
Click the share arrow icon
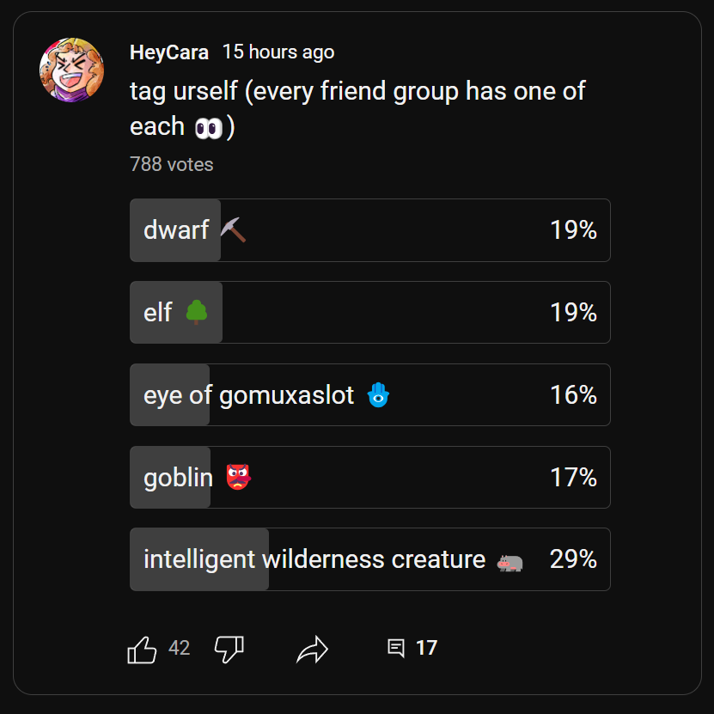312,649
